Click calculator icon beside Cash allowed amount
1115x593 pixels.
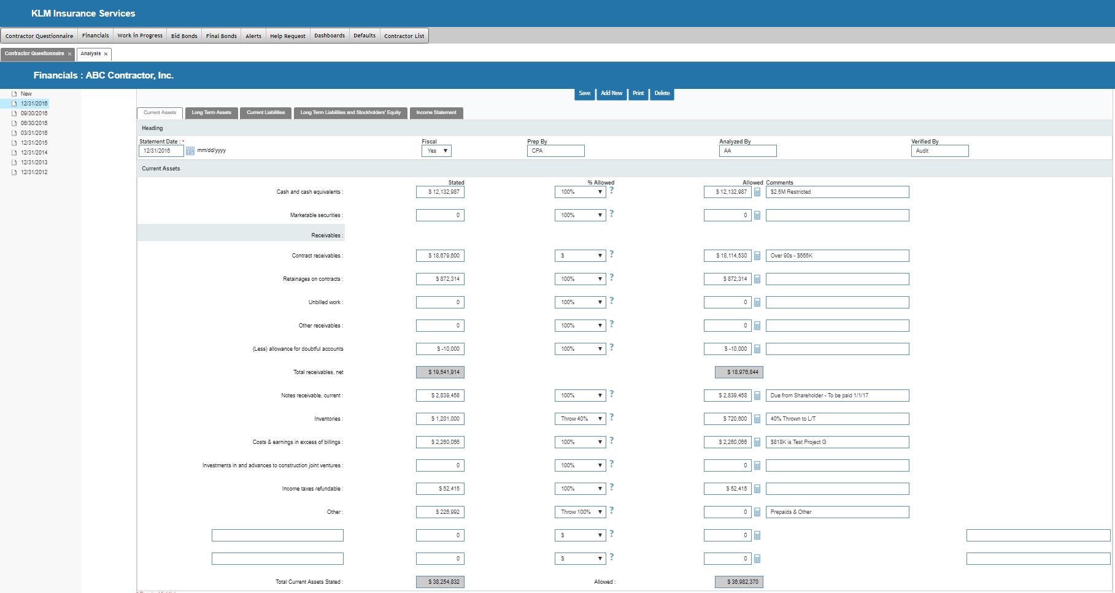757,193
